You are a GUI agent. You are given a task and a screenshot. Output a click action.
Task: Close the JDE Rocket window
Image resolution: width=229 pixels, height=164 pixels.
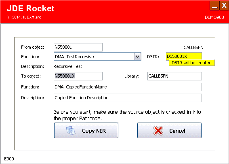(x=224, y=6)
